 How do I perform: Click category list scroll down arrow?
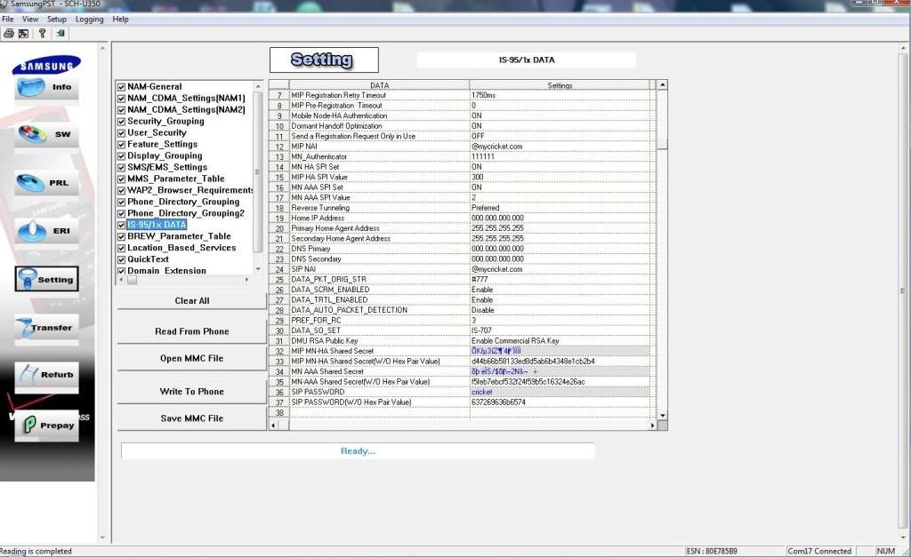pos(258,269)
